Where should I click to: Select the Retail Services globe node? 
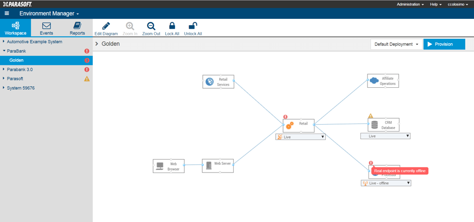(x=218, y=81)
